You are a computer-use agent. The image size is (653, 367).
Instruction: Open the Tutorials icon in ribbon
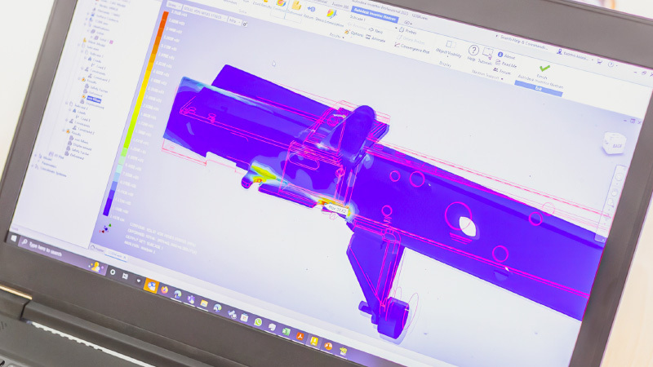[x=487, y=55]
